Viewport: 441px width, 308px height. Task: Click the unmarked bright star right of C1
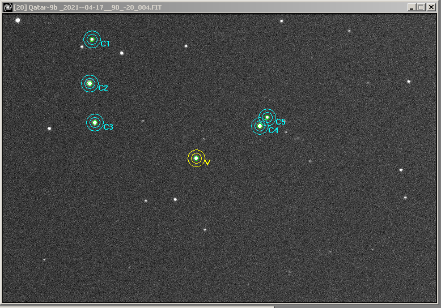[121, 53]
